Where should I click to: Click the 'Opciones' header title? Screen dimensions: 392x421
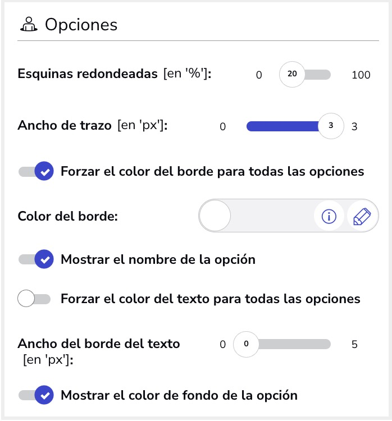tap(81, 25)
